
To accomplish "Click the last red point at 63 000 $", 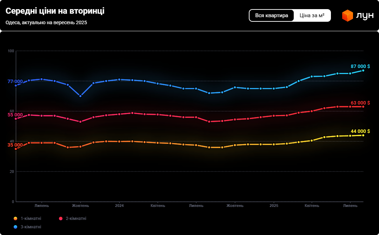I will point(363,107).
